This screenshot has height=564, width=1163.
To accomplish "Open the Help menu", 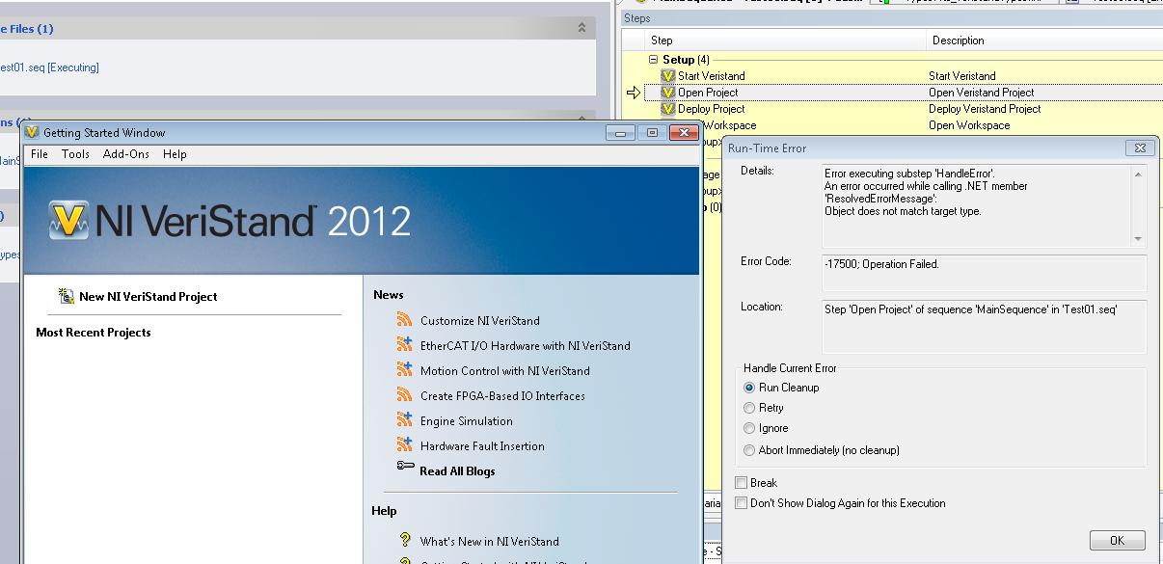I will point(175,154).
